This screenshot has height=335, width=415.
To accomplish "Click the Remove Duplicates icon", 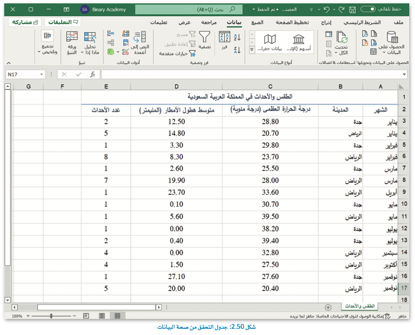I will 126,43.
